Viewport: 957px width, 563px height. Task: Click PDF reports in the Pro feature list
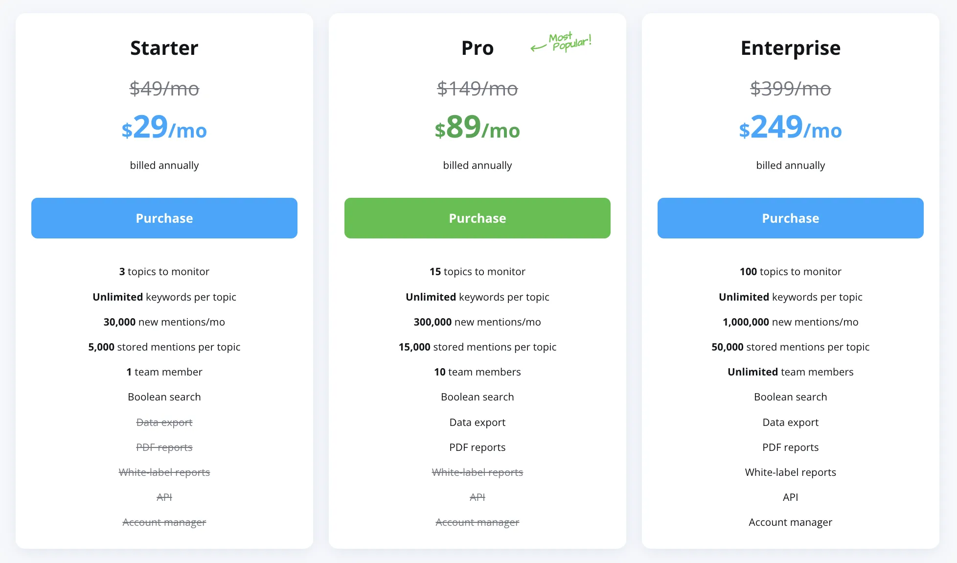coord(477,447)
